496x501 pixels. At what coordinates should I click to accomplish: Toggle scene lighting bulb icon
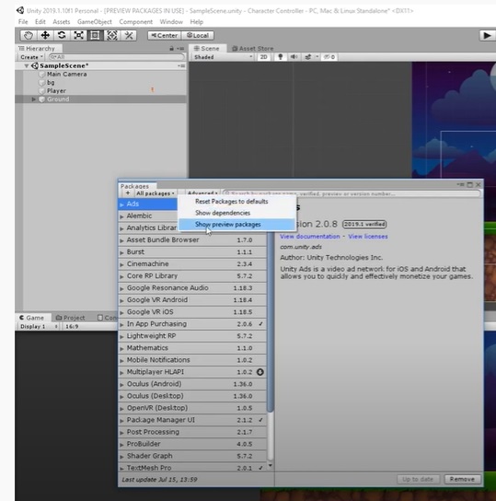tap(281, 57)
